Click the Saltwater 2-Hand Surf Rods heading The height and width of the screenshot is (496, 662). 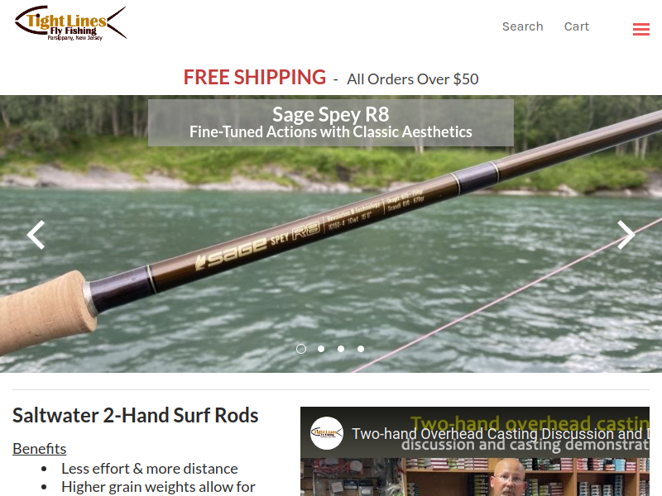pos(135,415)
